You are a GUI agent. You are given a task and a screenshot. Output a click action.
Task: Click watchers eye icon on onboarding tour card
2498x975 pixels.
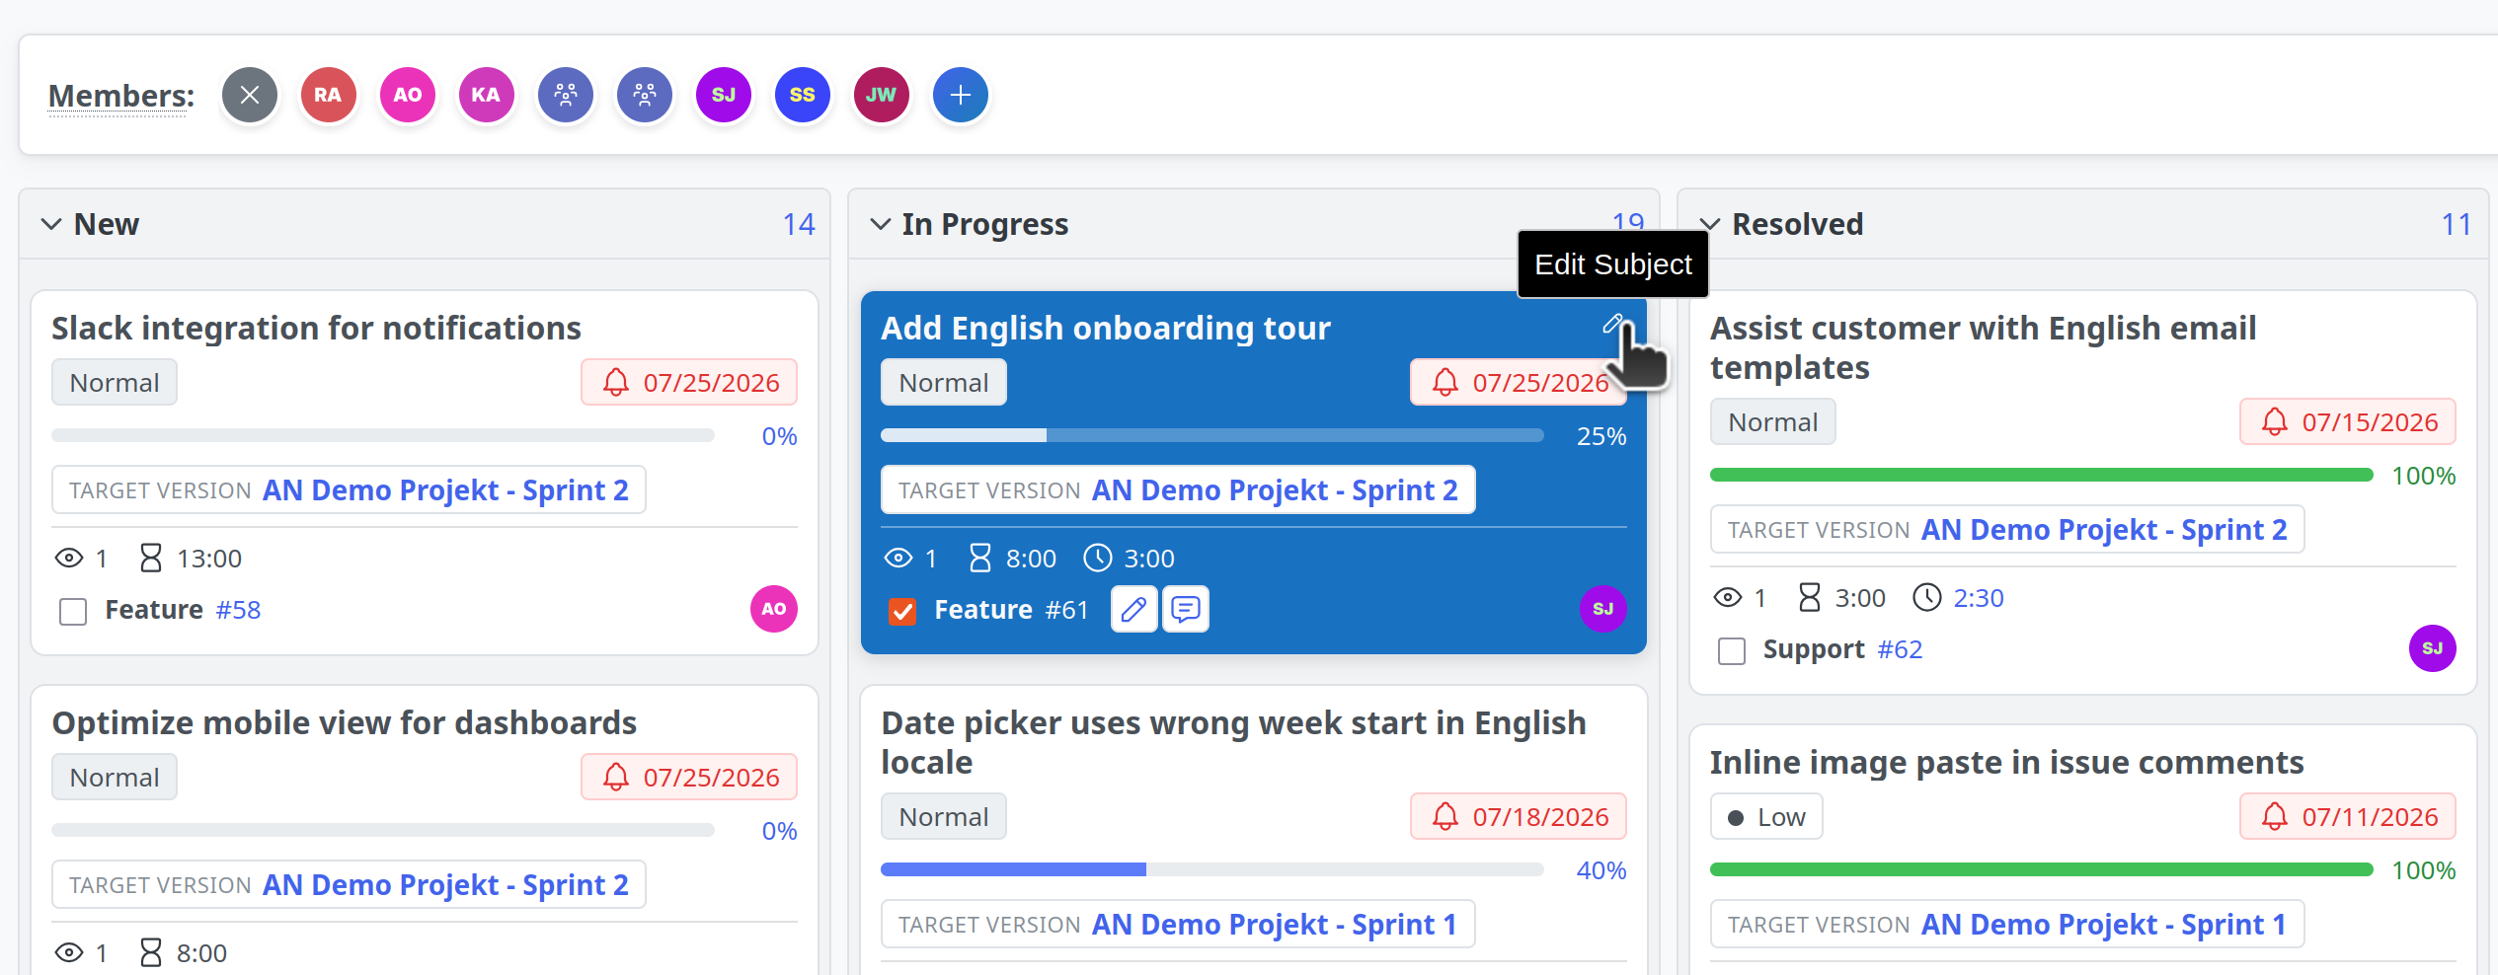(898, 558)
